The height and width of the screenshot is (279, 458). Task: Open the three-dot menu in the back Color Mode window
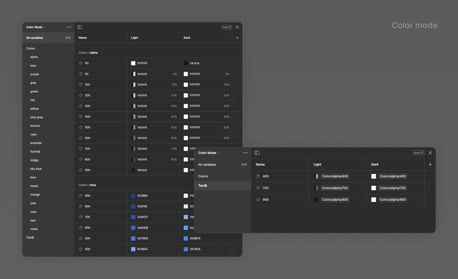[69, 27]
